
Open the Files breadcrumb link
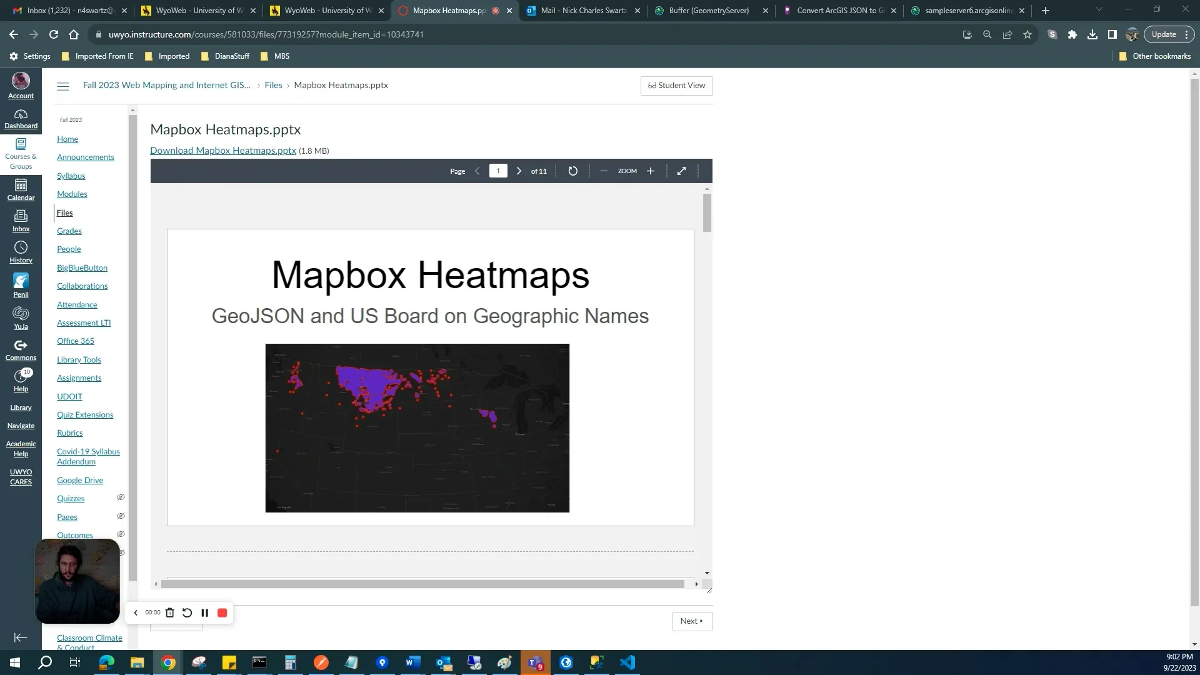click(x=274, y=85)
